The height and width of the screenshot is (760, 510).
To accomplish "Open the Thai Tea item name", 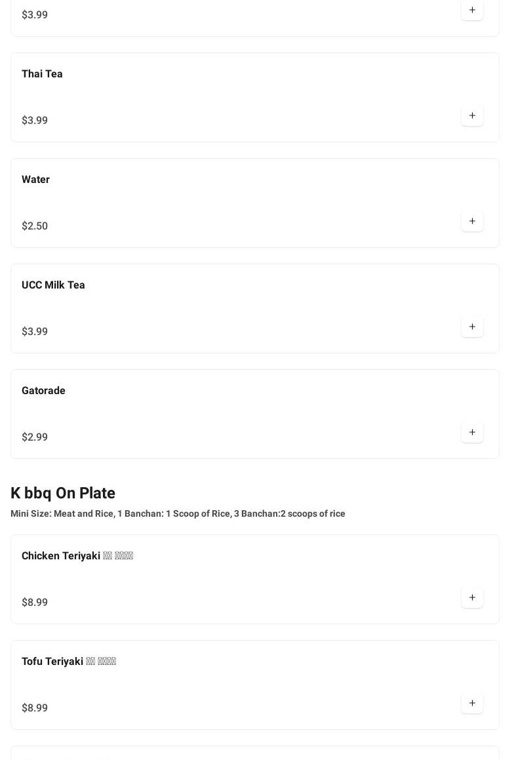I will coord(42,73).
